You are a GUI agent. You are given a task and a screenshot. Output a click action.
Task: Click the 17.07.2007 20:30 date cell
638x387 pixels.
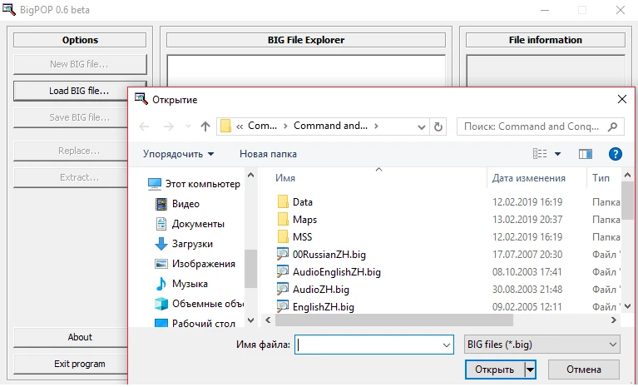(x=527, y=255)
